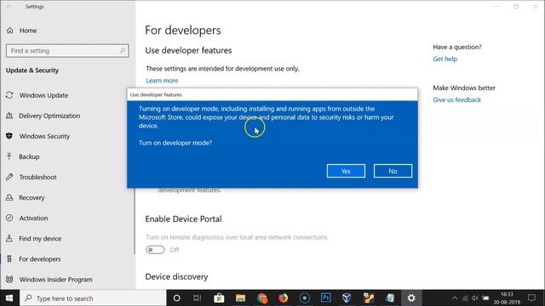Open network status in tray
This screenshot has height=306, width=545.
coord(465,298)
